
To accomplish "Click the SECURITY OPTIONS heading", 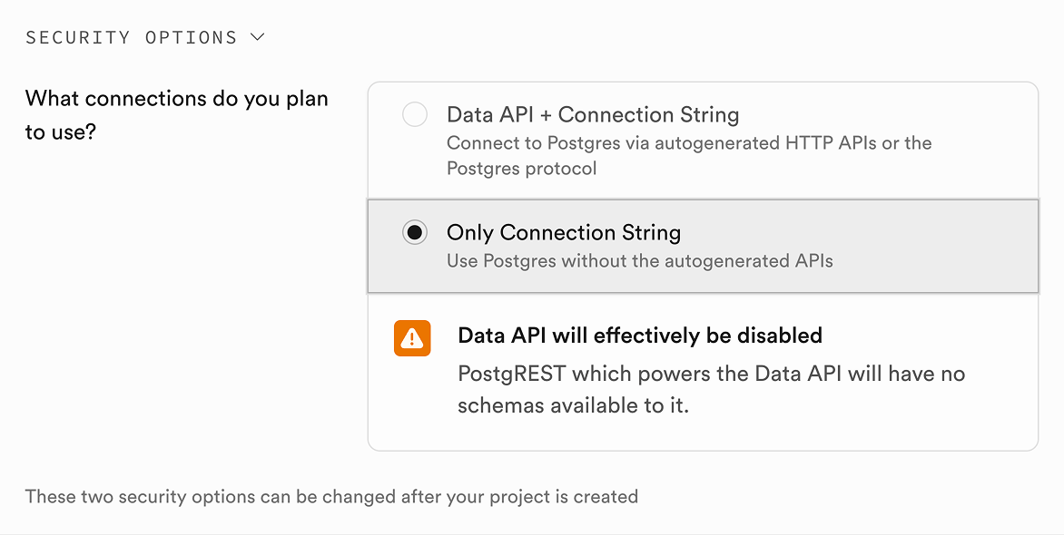I will (132, 37).
